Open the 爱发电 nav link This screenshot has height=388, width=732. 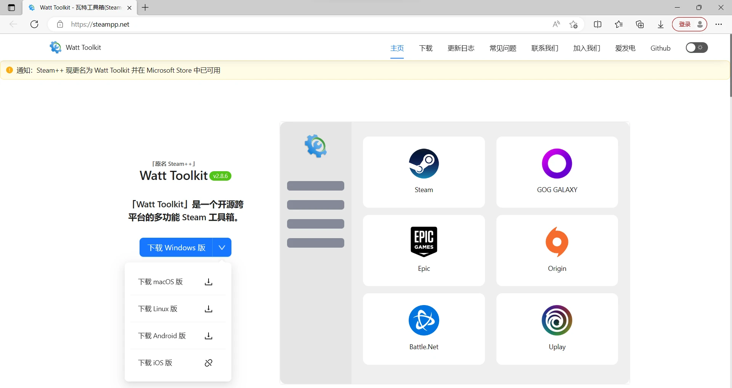(625, 48)
